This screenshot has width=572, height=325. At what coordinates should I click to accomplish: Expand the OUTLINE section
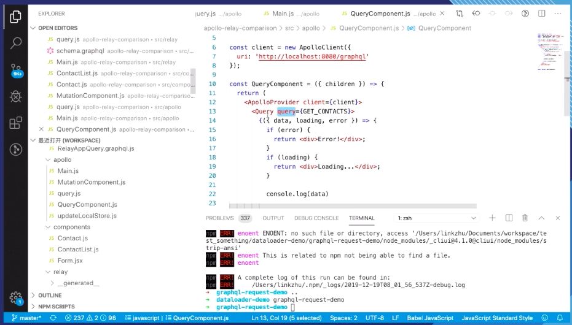coord(50,295)
